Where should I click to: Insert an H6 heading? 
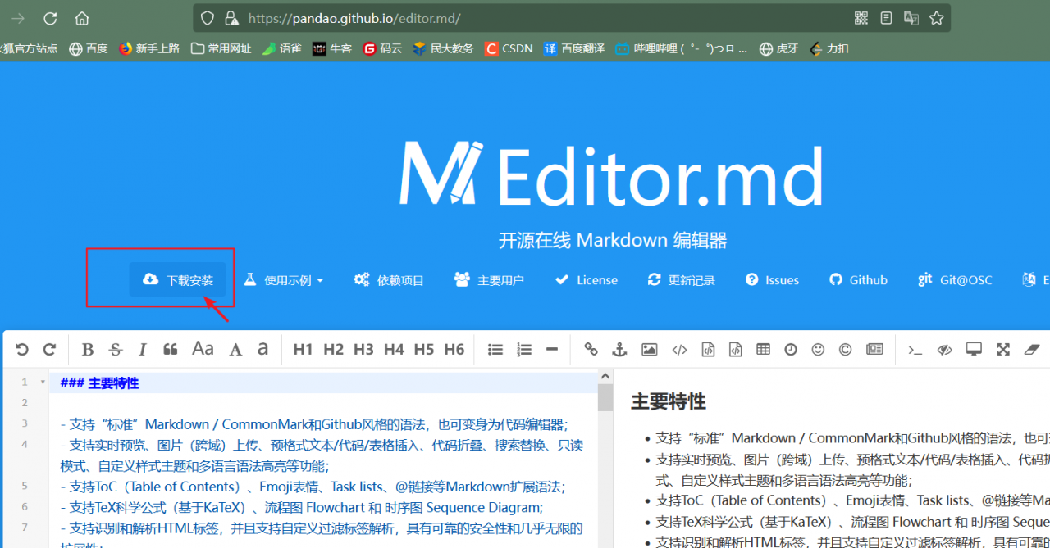pyautogui.click(x=454, y=350)
